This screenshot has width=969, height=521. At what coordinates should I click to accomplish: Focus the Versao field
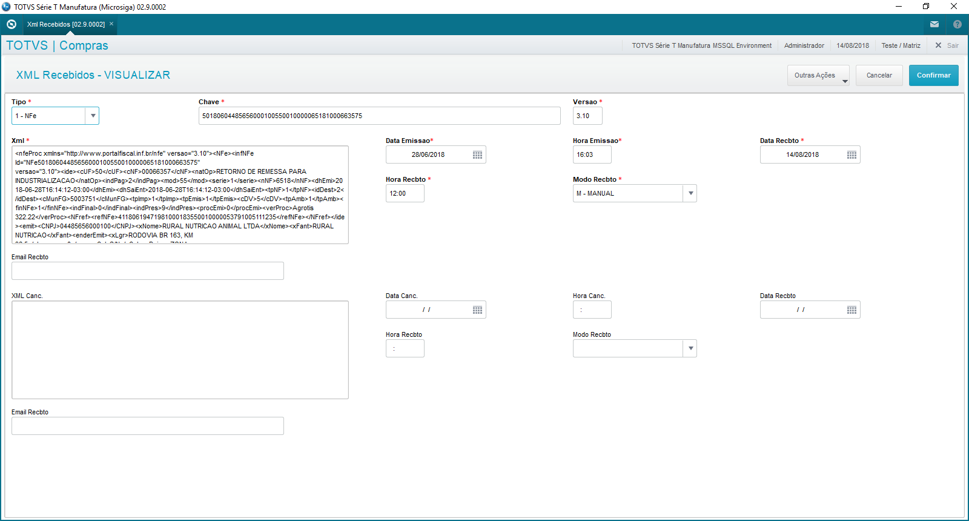[587, 116]
